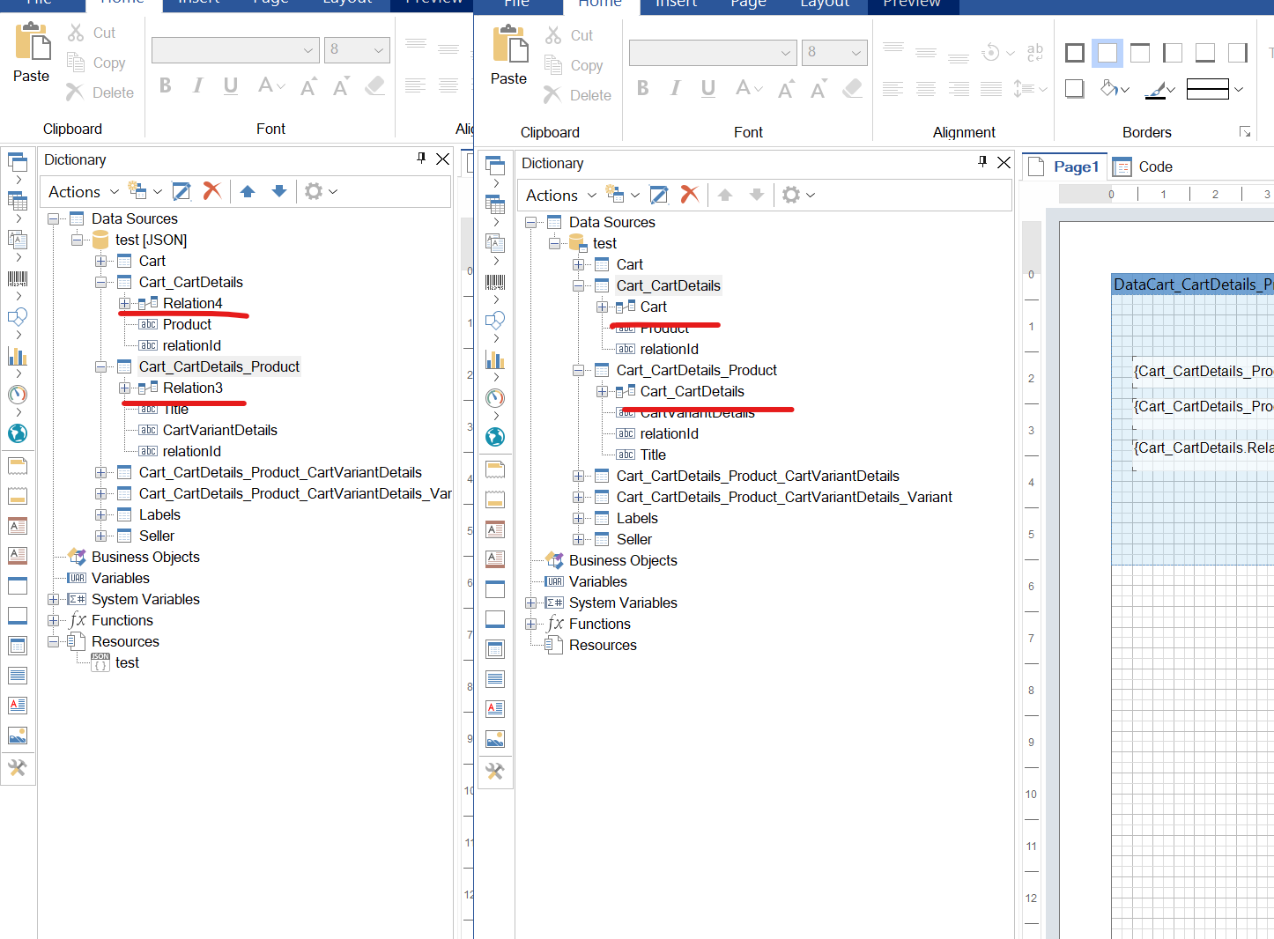Select 'test [JSON]' data source in left tree
The height and width of the screenshot is (939, 1274).
click(151, 240)
